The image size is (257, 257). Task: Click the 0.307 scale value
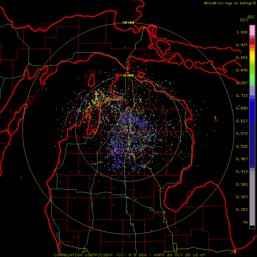point(242,197)
